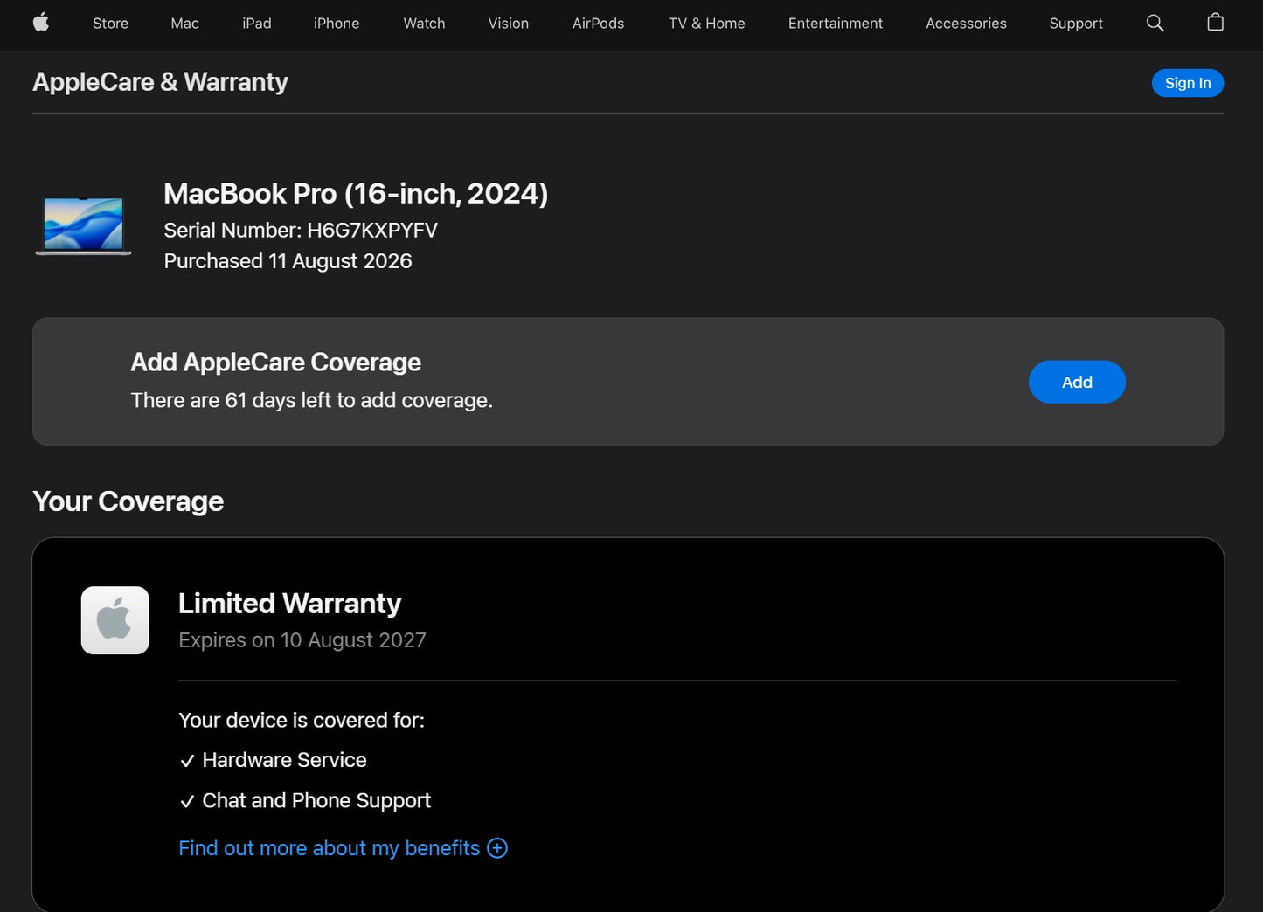Click the Expires on 10 August 2027 text
The image size is (1263, 912).
pos(302,640)
